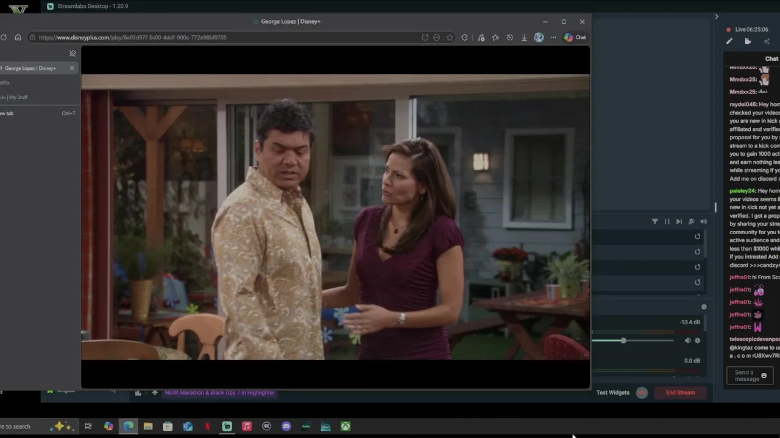Open the Edge profile avatar
The height and width of the screenshot is (438, 780).
click(x=539, y=37)
